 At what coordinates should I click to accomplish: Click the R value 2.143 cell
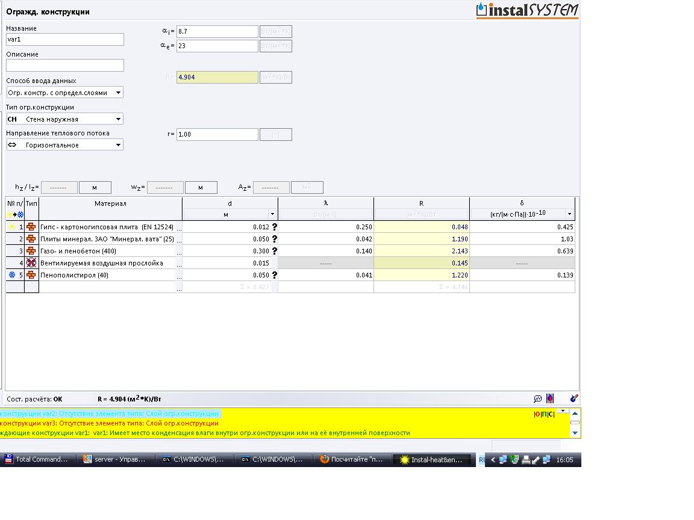click(422, 251)
